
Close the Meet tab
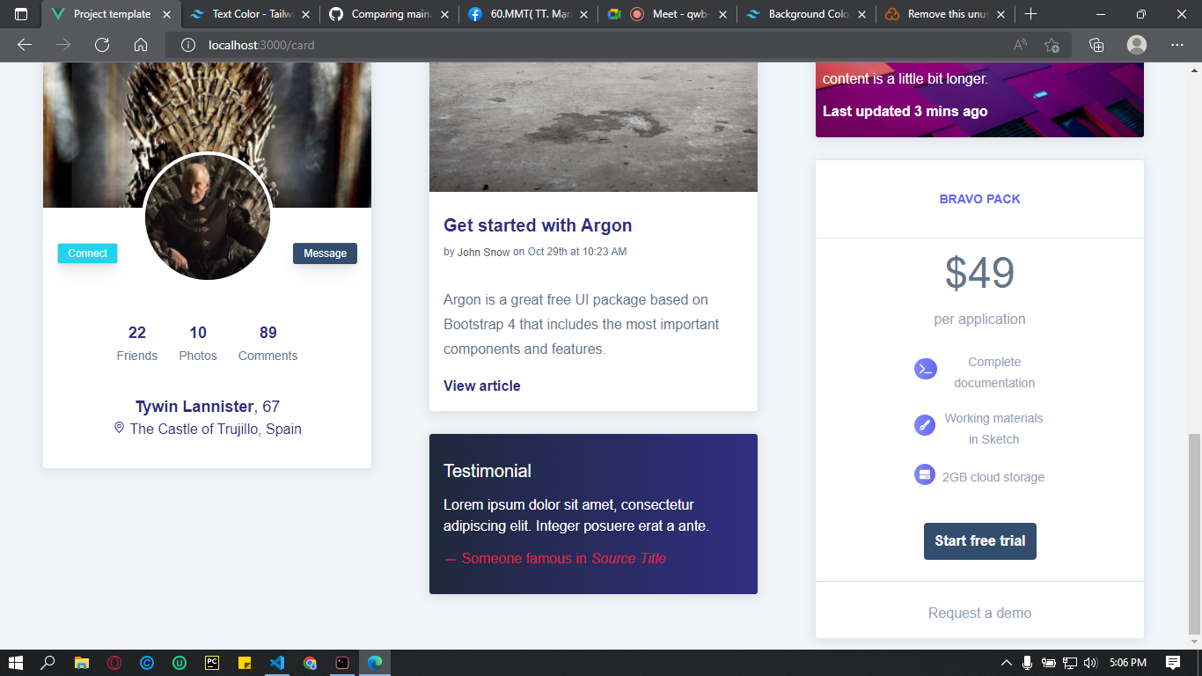[722, 14]
